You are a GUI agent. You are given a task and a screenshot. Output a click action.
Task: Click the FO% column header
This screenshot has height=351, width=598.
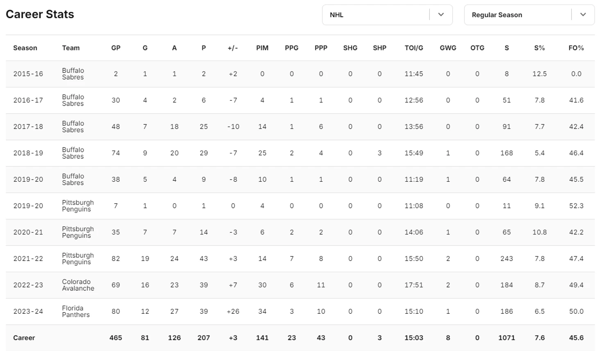pyautogui.click(x=576, y=48)
